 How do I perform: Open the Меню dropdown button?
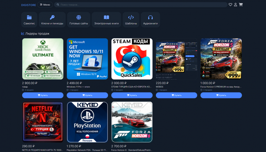45,5
